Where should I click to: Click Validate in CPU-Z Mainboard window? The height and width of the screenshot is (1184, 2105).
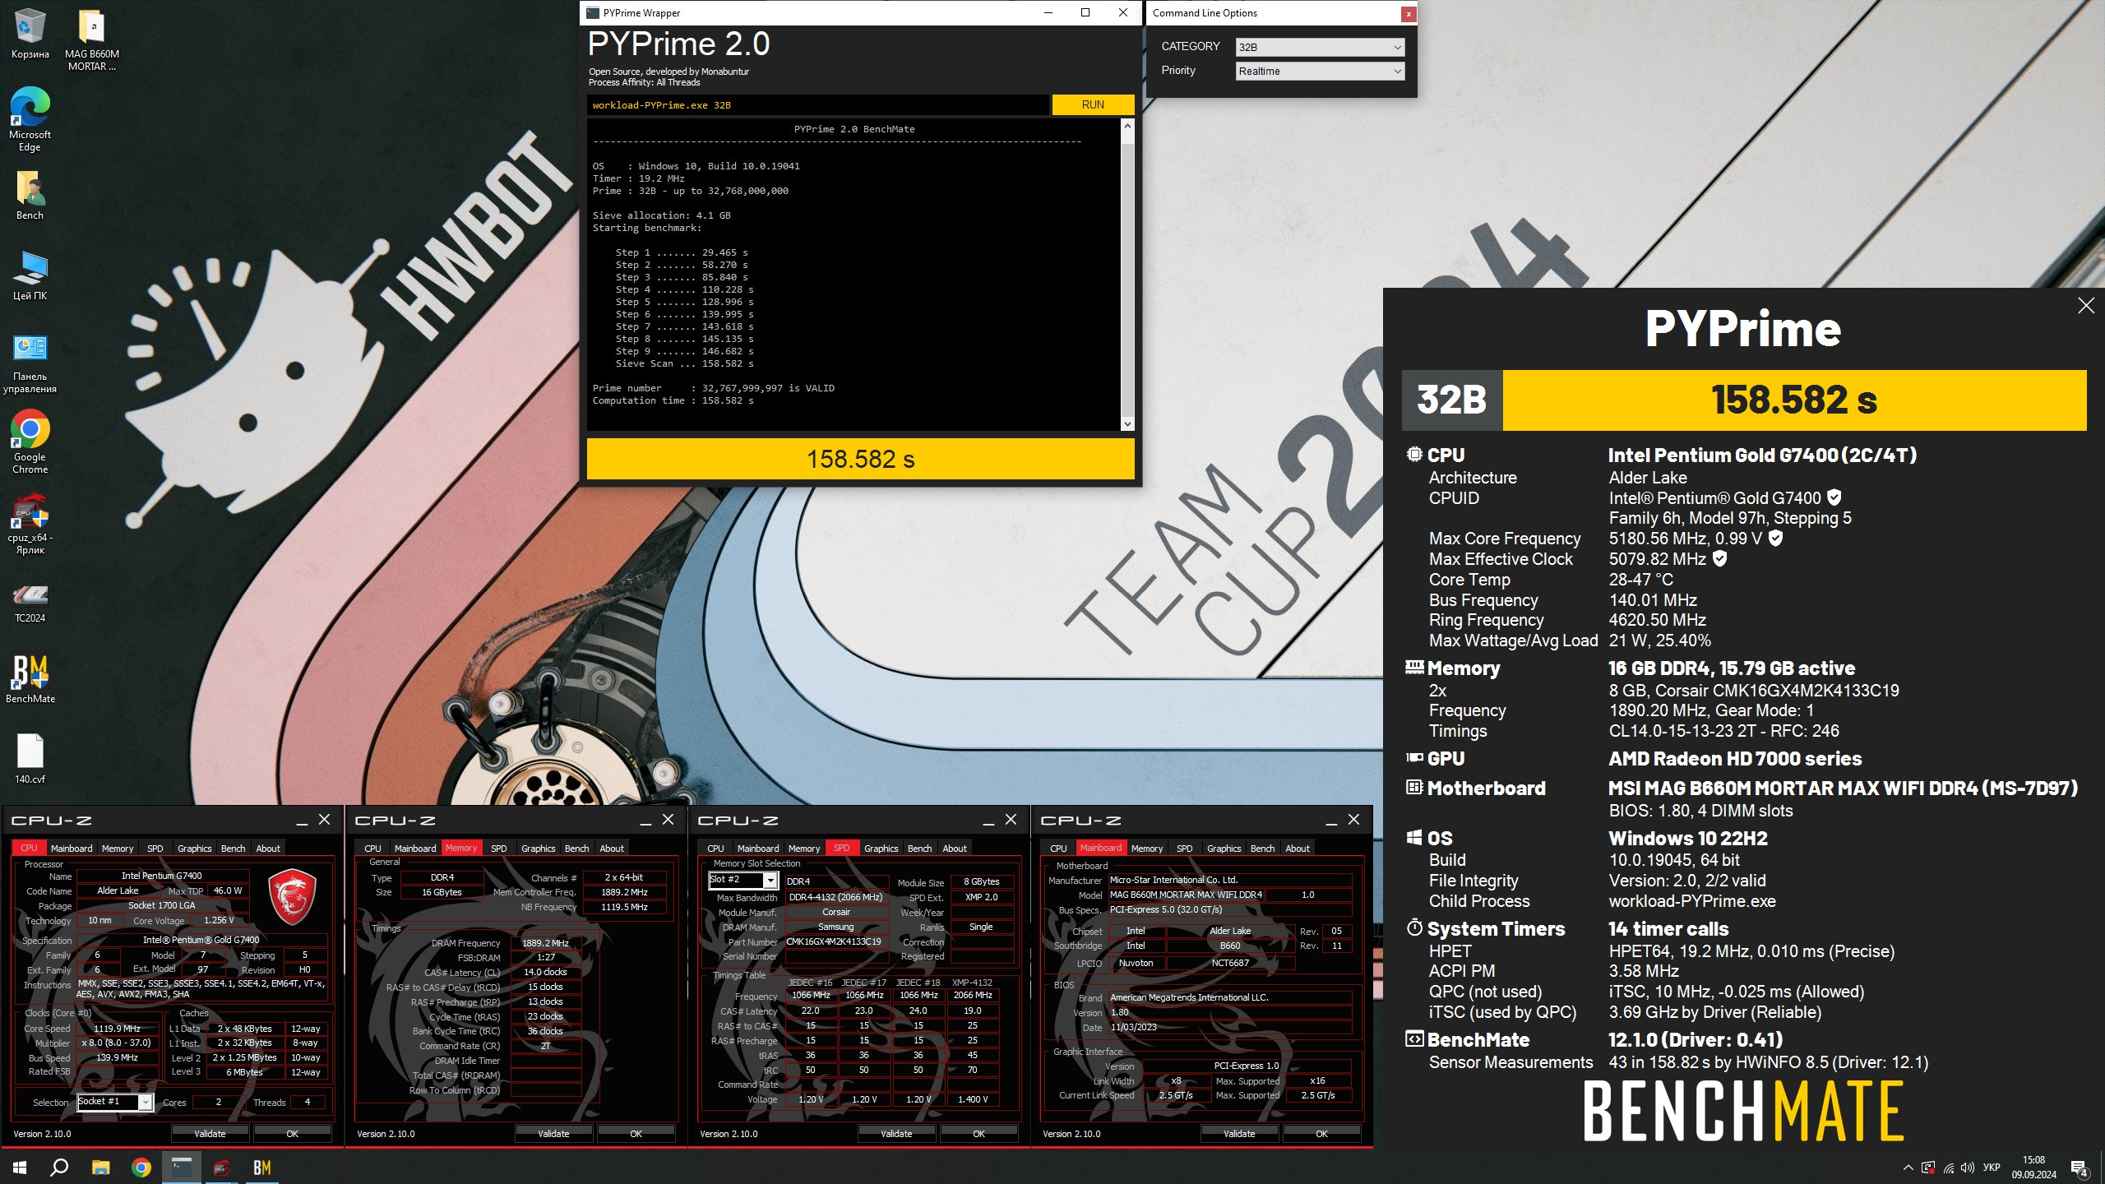[1239, 1134]
